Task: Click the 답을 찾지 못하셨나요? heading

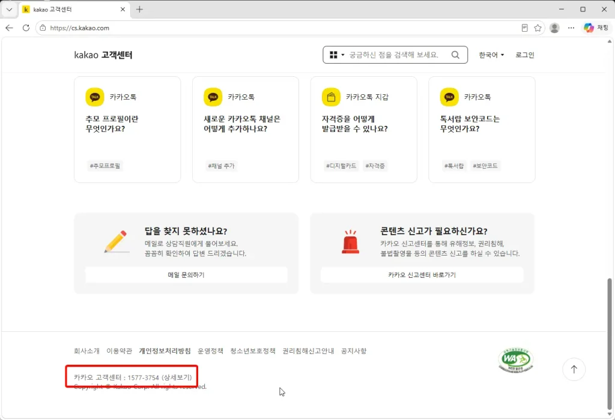Action: (186, 231)
